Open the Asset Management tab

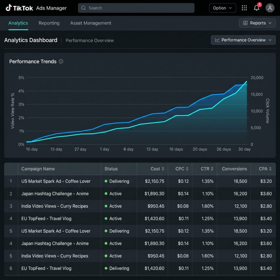[x=91, y=23]
